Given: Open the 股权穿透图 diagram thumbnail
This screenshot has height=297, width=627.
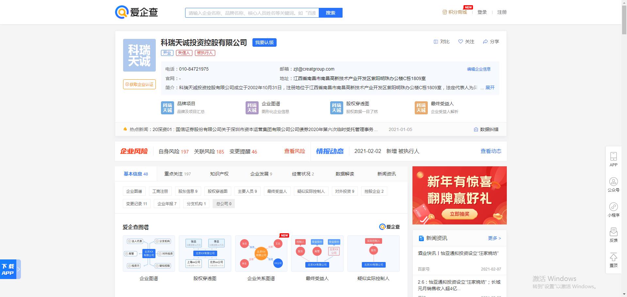Looking at the screenshot, I should 205,254.
